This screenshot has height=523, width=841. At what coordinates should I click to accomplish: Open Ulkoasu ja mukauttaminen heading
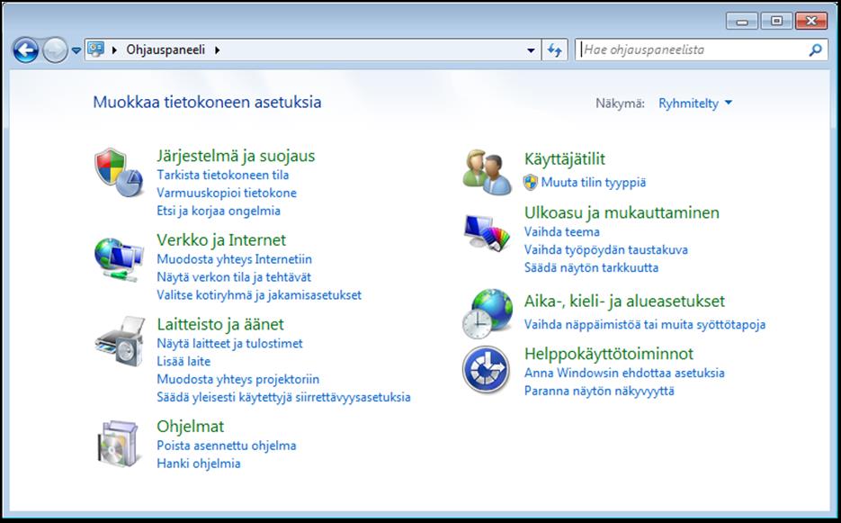tap(622, 212)
